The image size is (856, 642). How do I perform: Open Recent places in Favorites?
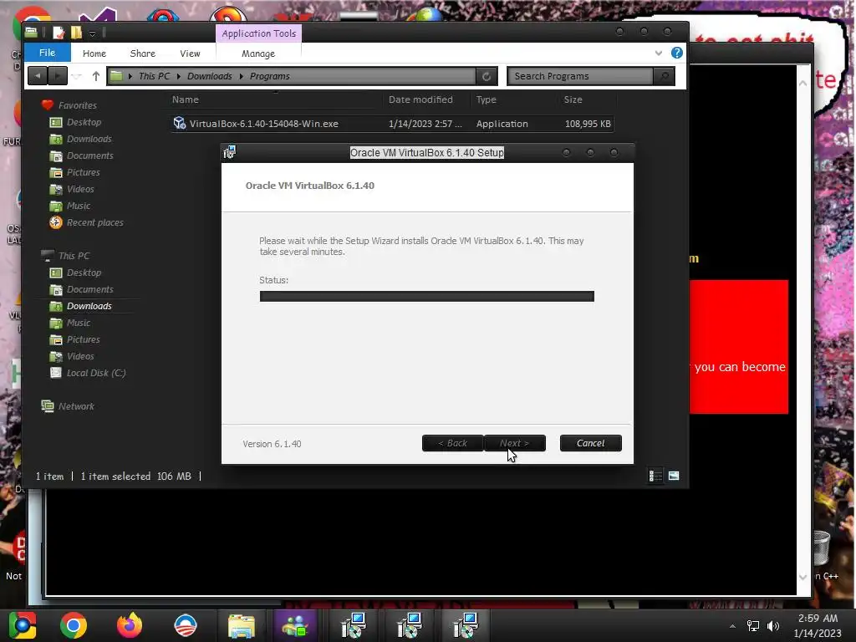pos(95,222)
